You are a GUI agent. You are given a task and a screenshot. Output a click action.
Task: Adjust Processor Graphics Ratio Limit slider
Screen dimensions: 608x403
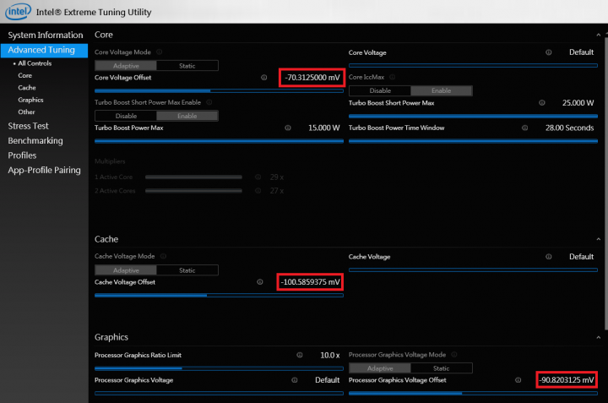click(x=219, y=368)
